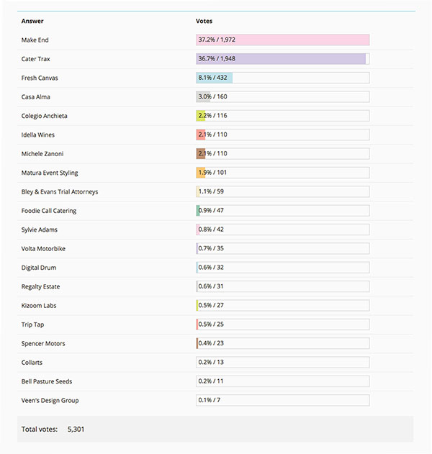Click the Digital Drum answer label
Screen dimensions: 432x454
pyautogui.click(x=39, y=268)
